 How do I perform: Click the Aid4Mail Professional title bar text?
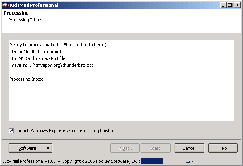(x=34, y=5)
